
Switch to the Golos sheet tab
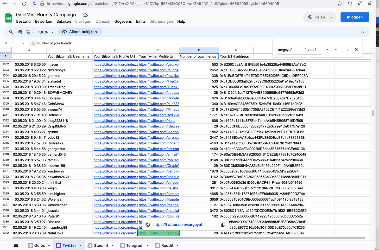point(39,245)
